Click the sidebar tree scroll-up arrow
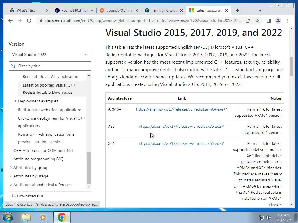Viewport: 298px width, 223px height. tap(89, 75)
